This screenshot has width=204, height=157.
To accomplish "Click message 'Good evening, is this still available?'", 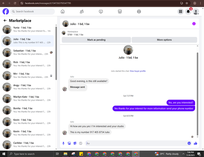I will (x=89, y=81).
